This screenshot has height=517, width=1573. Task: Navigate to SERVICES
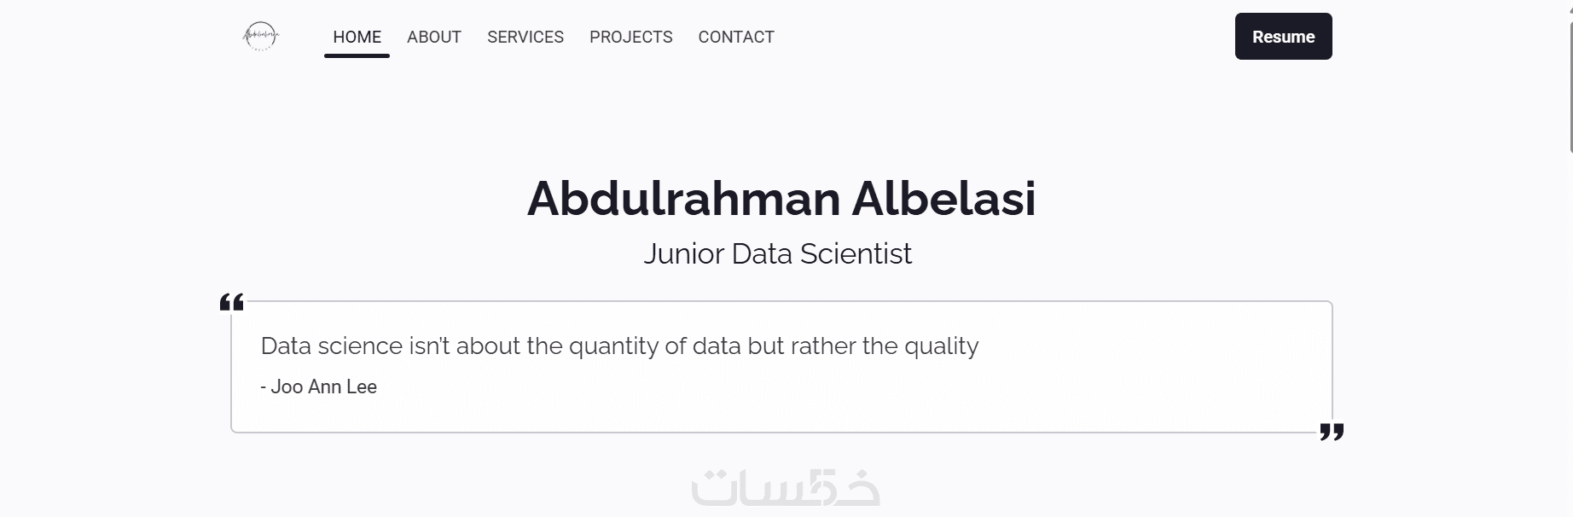[525, 37]
